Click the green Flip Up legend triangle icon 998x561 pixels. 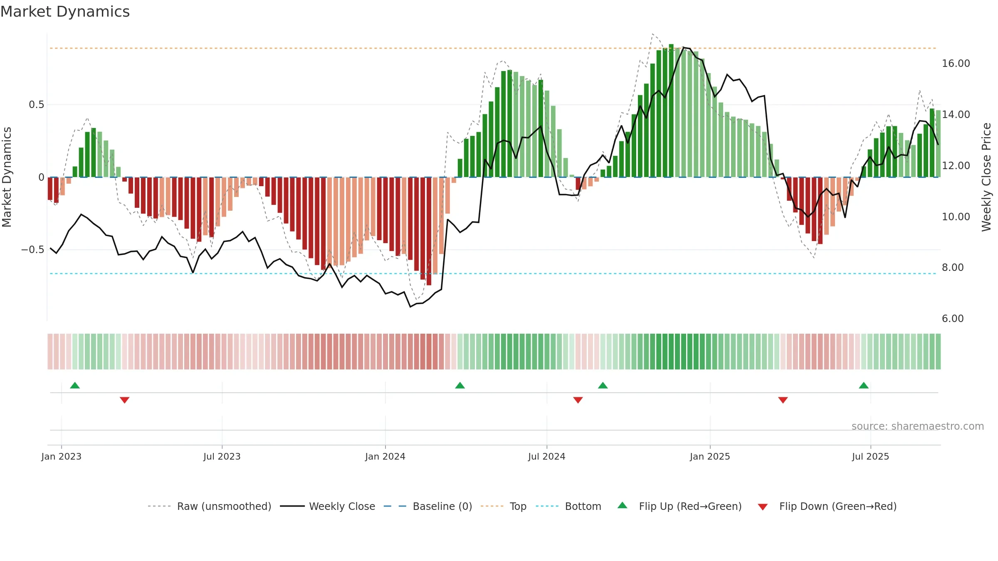(x=623, y=505)
